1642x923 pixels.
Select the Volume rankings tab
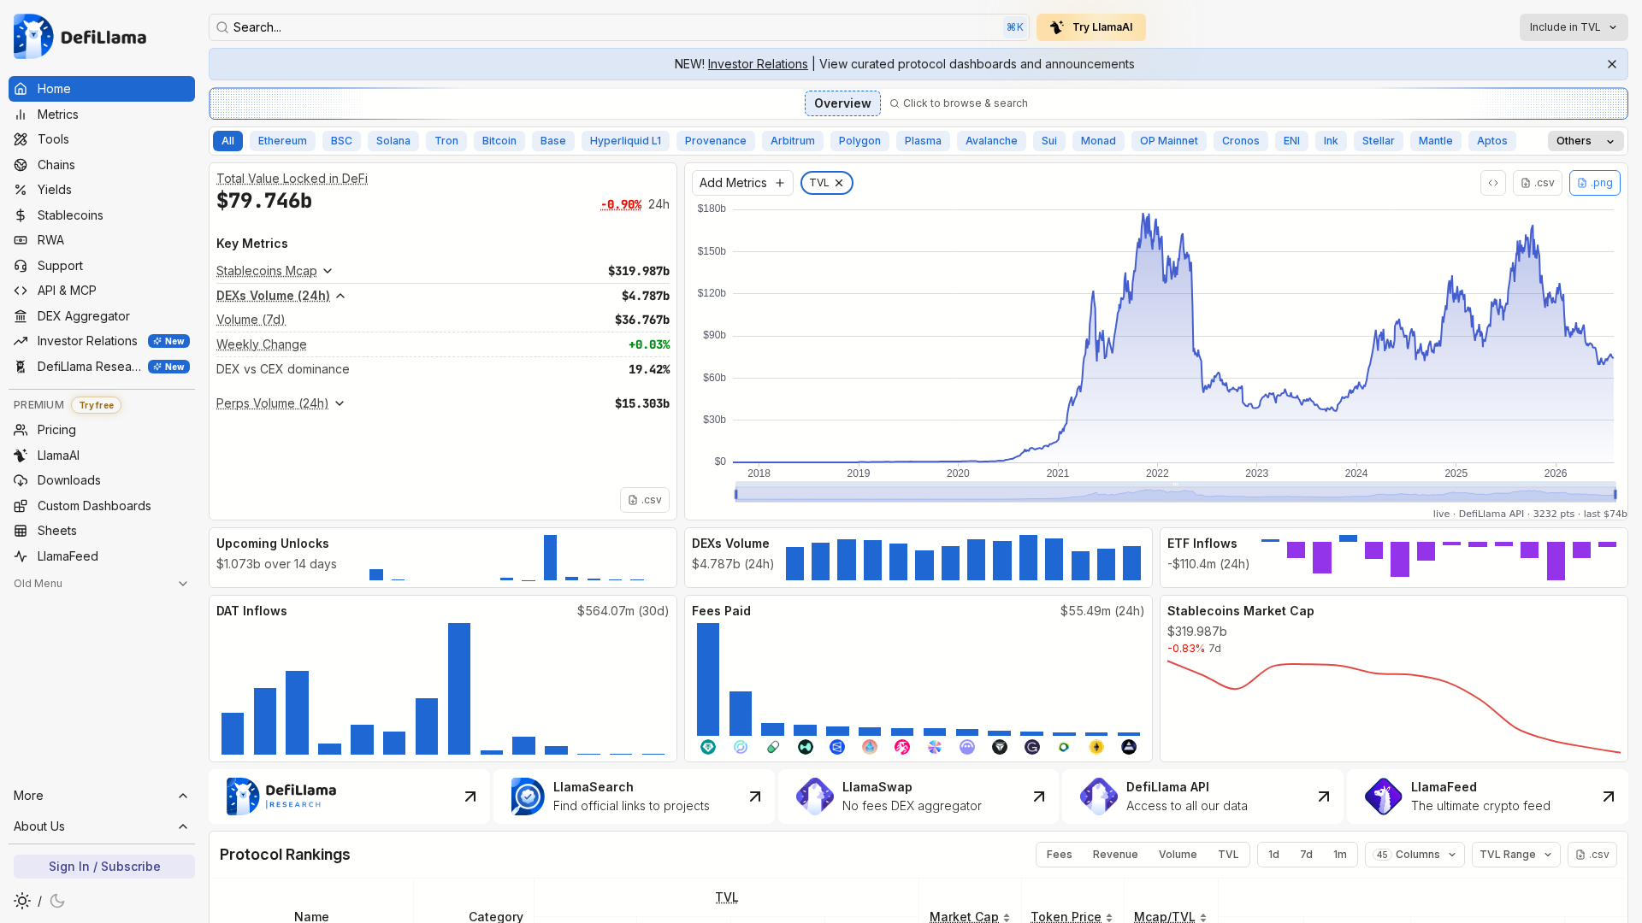coord(1178,855)
